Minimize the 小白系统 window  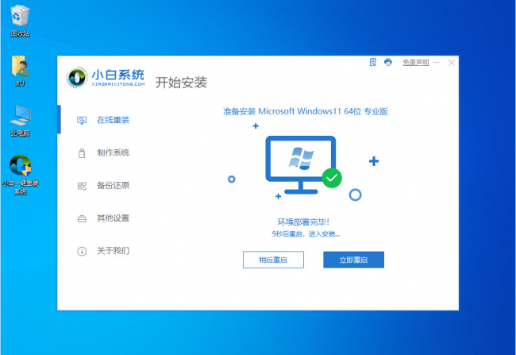[437, 62]
